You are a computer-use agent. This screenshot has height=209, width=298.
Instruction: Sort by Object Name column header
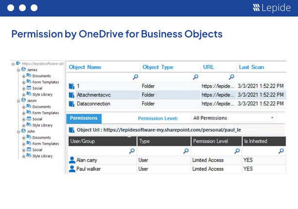click(x=85, y=67)
